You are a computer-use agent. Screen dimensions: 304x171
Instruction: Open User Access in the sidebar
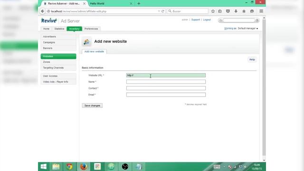pyautogui.click(x=58, y=76)
